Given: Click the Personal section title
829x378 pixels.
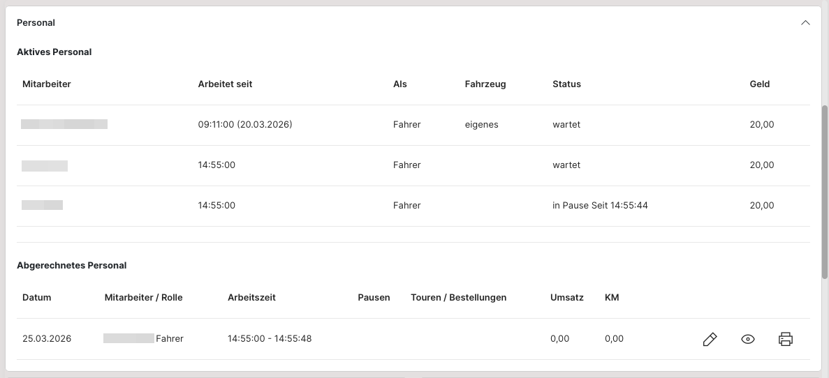Looking at the screenshot, I should [36, 22].
